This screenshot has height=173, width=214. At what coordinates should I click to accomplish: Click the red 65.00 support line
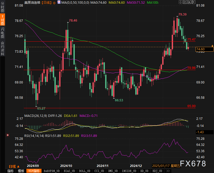coord(106,108)
